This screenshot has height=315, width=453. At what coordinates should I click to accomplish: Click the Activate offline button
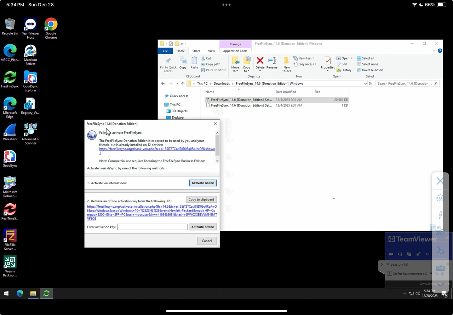203,227
